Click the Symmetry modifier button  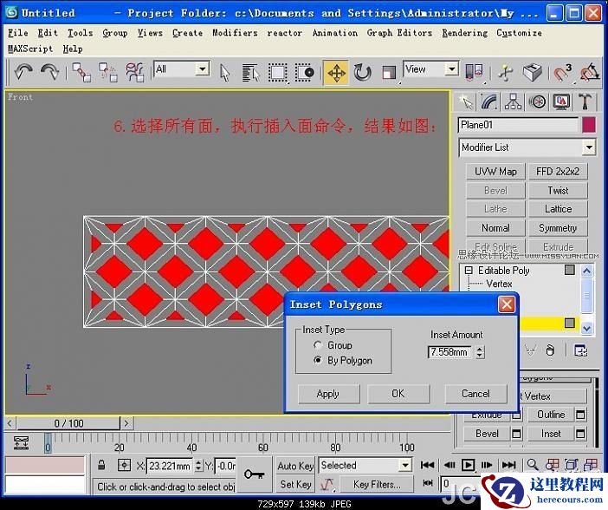pos(558,228)
